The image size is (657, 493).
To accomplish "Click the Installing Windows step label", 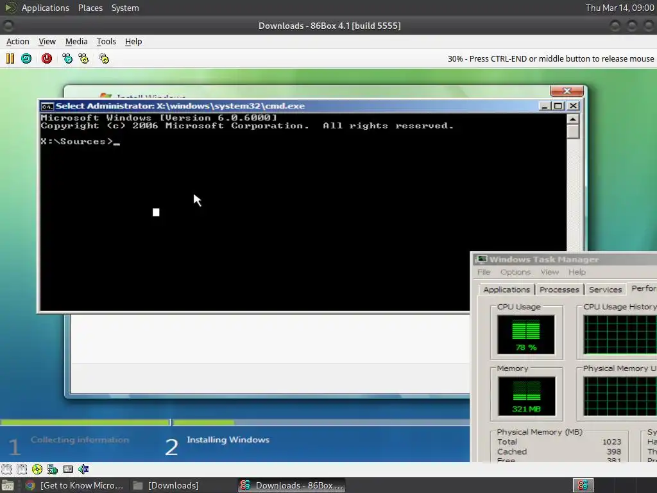I will [x=228, y=440].
